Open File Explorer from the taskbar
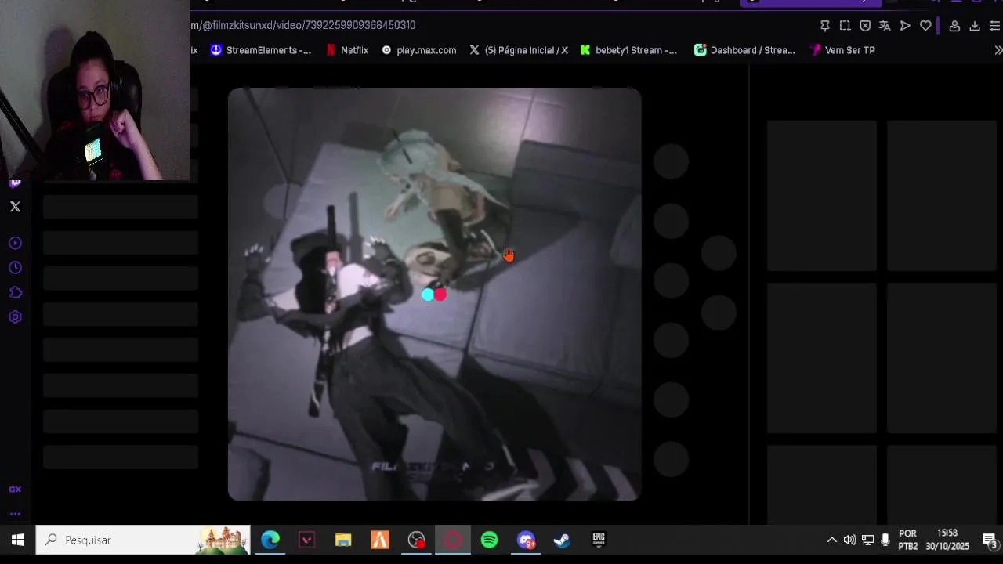Screen dimensions: 1003x564 pos(343,540)
